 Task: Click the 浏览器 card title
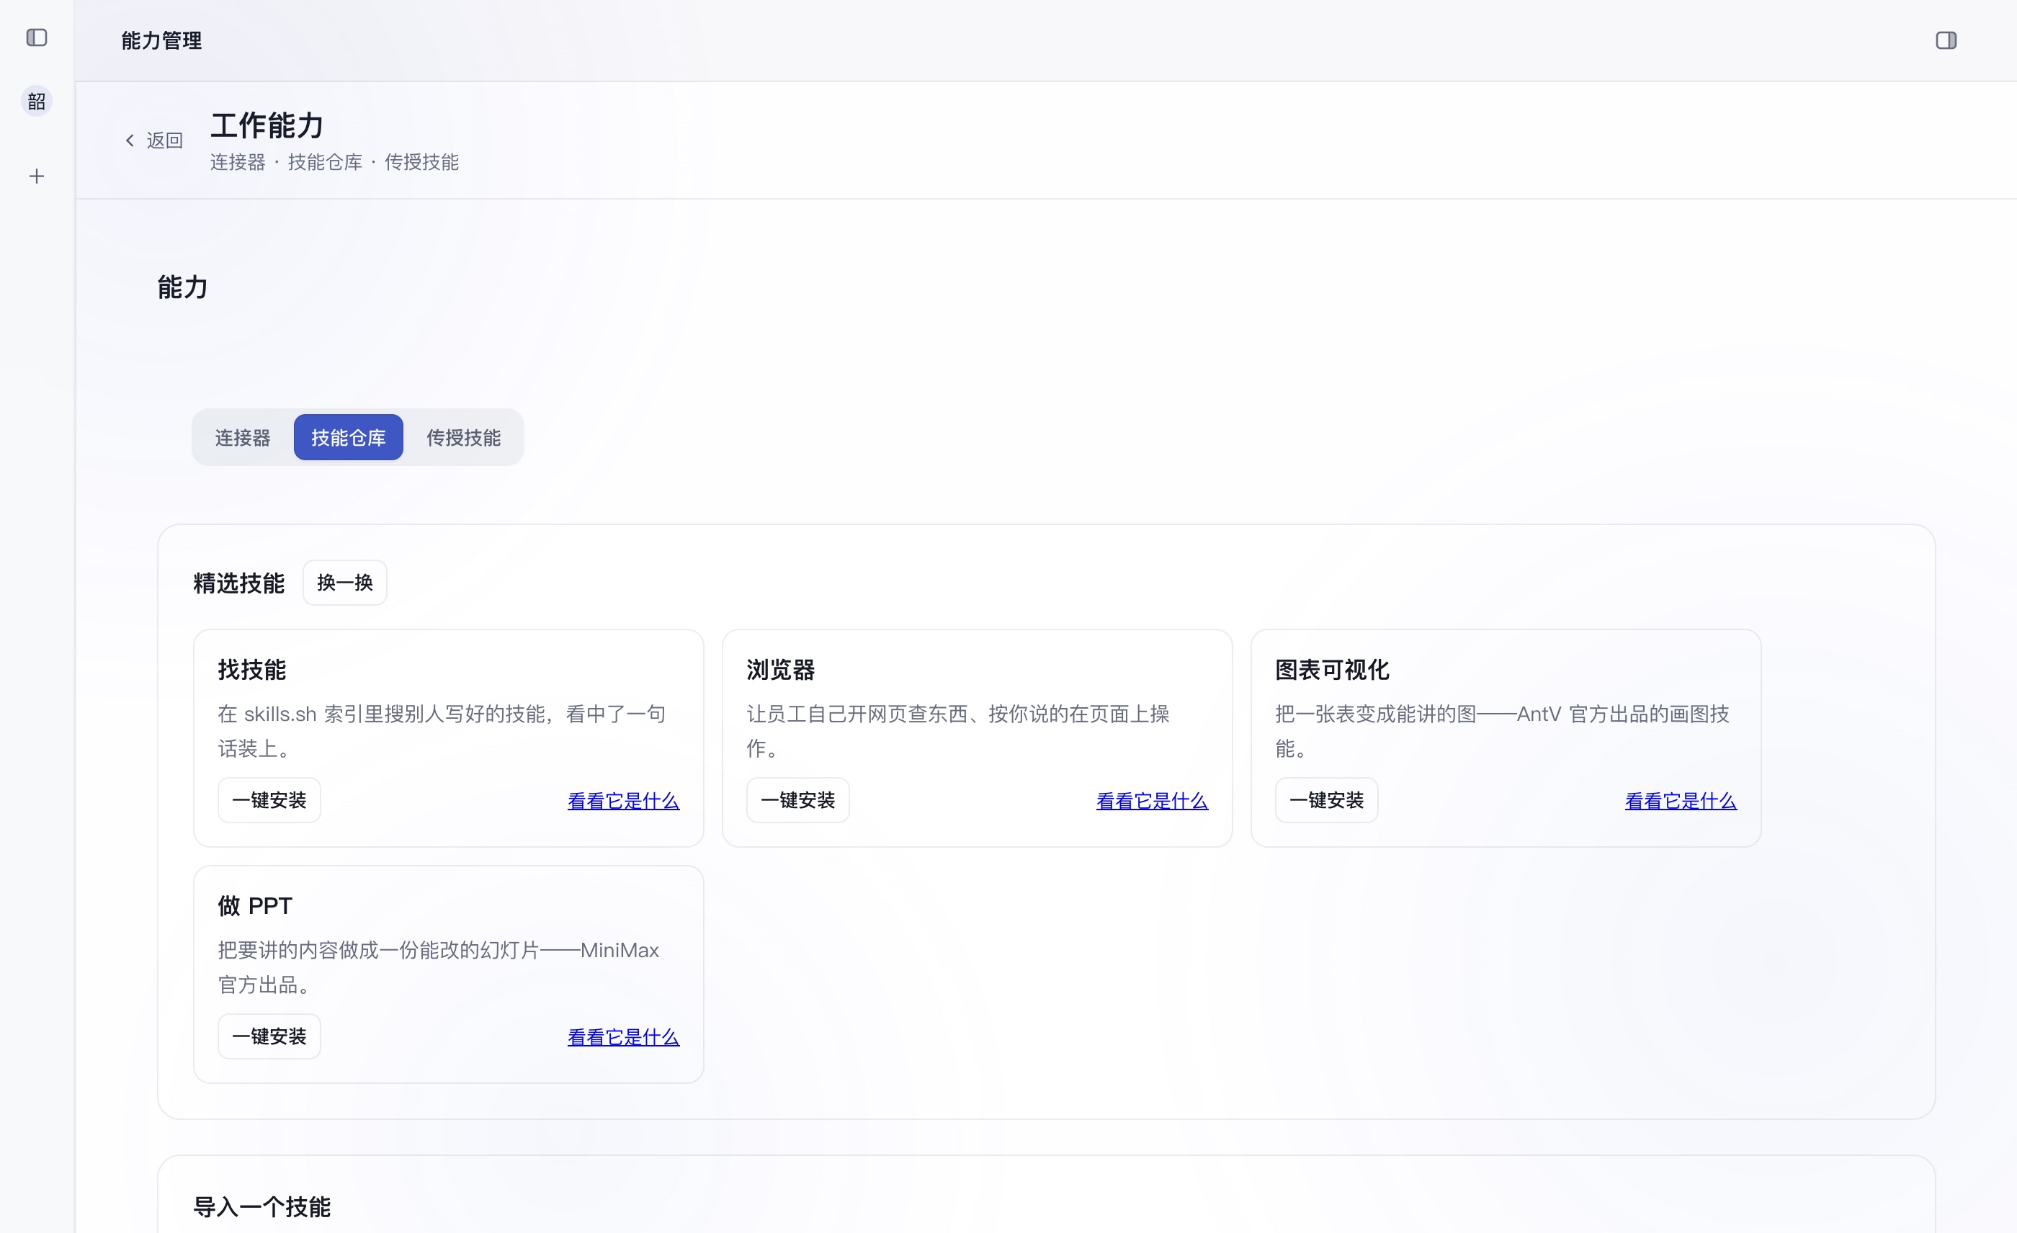point(781,670)
